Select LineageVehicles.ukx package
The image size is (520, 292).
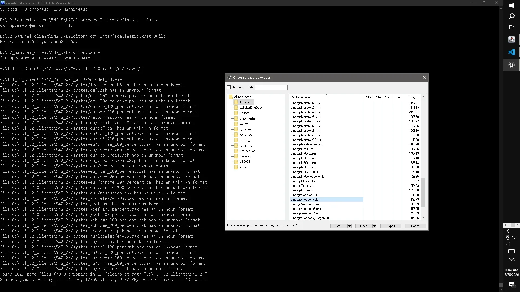pos(304,195)
